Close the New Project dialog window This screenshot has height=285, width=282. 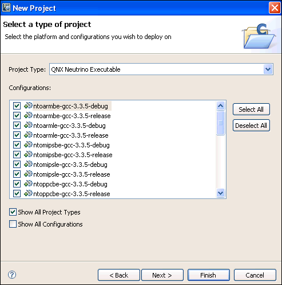pyautogui.click(x=275, y=8)
